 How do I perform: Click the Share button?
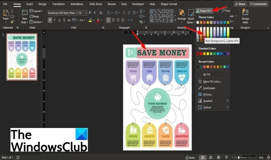[x=240, y=4]
